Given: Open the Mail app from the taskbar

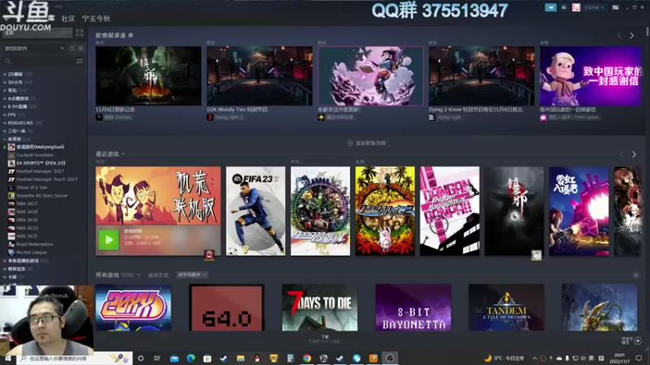Looking at the screenshot, I should click(x=174, y=358).
